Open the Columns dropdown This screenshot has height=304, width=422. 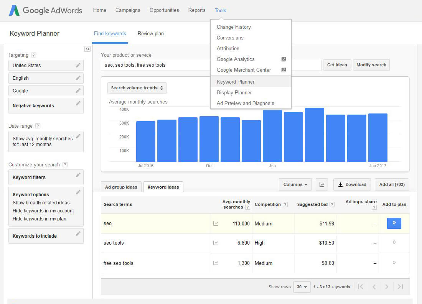tap(295, 184)
